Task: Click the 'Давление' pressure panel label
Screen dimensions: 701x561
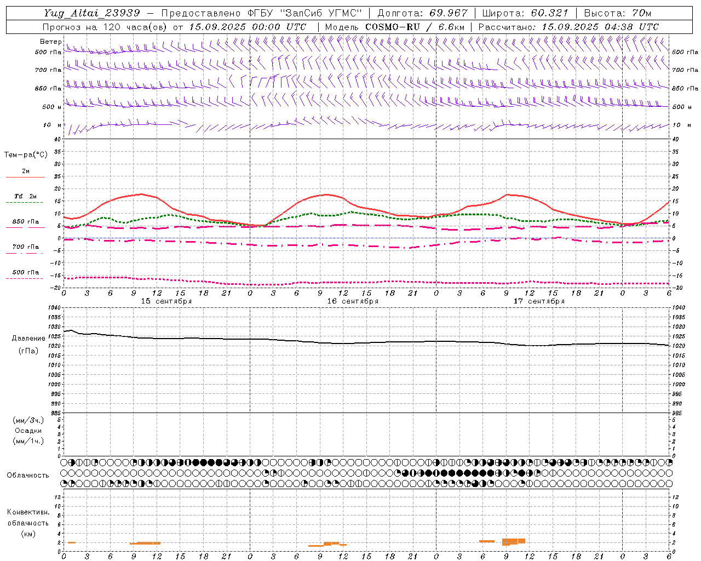Action: pos(28,339)
